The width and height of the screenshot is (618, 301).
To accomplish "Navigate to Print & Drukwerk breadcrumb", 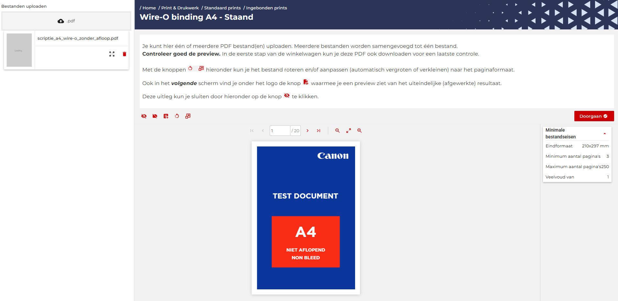I will pyautogui.click(x=180, y=8).
